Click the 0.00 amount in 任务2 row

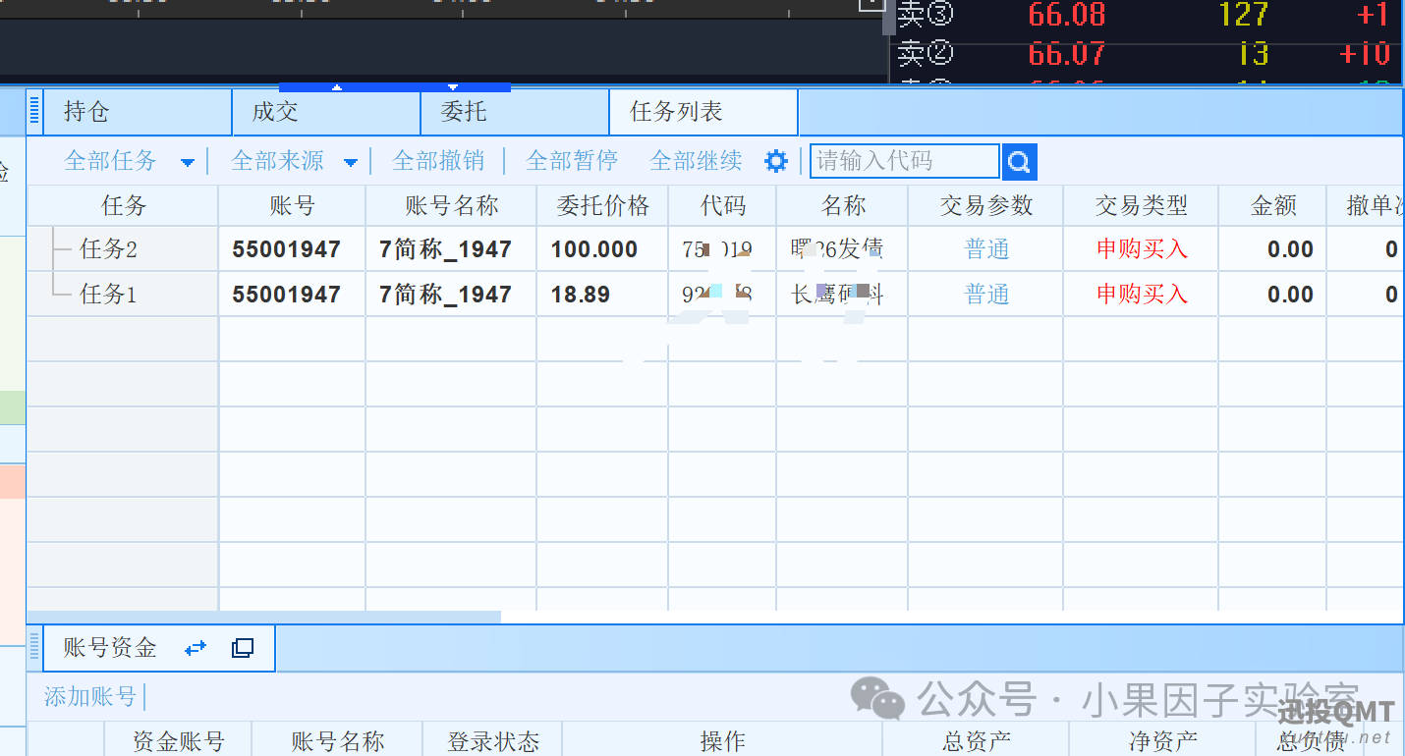pos(1290,249)
